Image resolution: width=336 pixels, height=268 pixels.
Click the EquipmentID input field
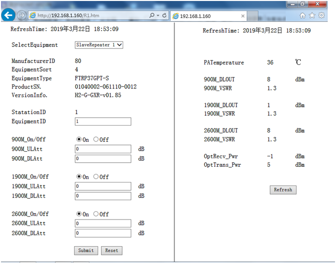point(103,121)
